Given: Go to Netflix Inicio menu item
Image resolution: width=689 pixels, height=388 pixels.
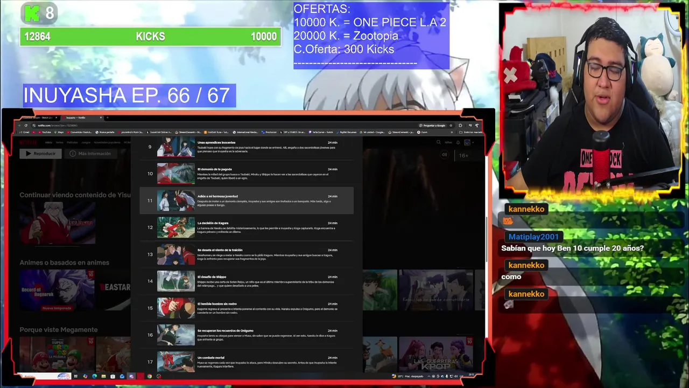Looking at the screenshot, I should pyautogui.click(x=48, y=142).
